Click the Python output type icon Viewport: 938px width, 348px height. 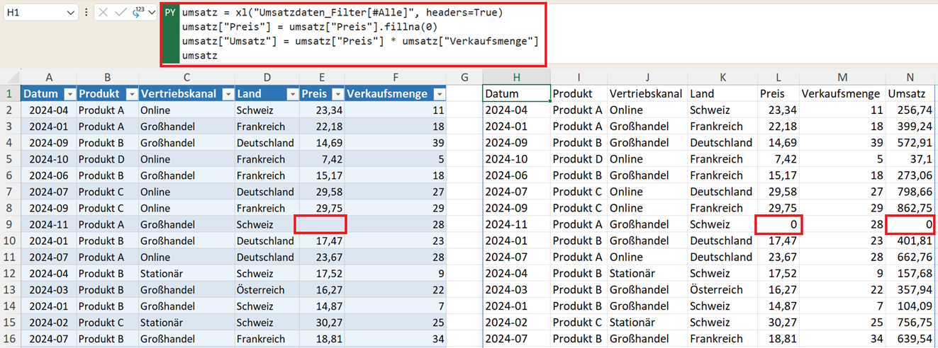[x=137, y=12]
